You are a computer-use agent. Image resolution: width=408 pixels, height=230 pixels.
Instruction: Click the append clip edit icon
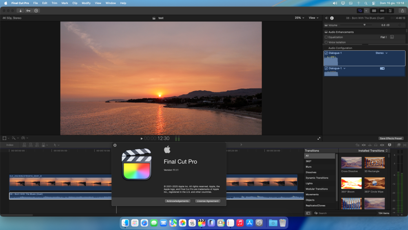(37, 145)
